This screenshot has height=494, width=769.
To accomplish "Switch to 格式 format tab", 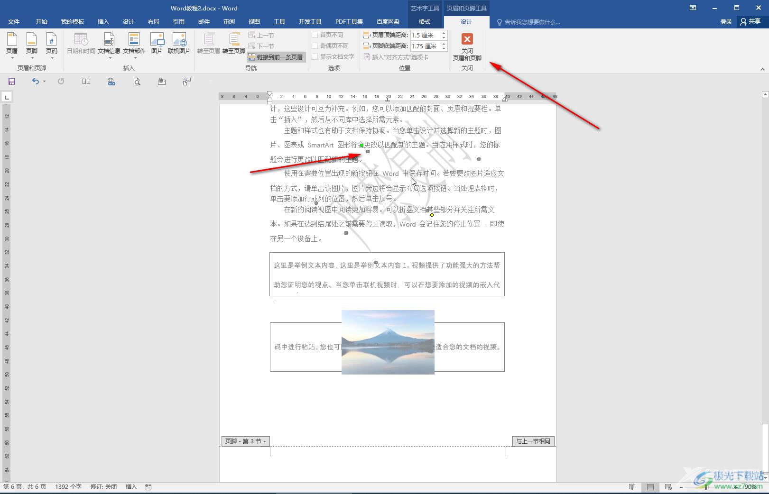I will click(425, 22).
